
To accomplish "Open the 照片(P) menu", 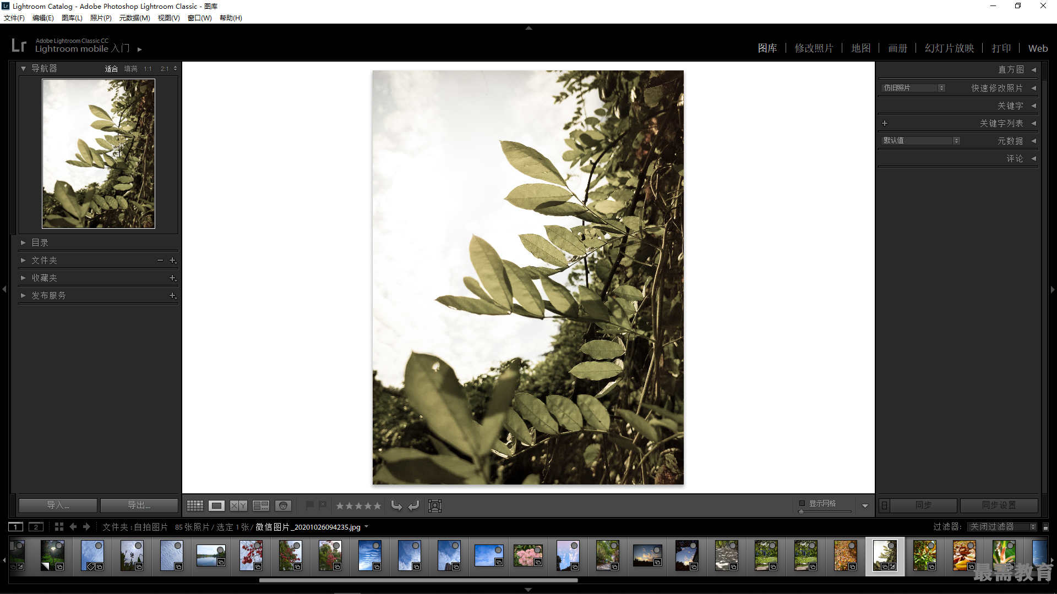I will point(101,18).
